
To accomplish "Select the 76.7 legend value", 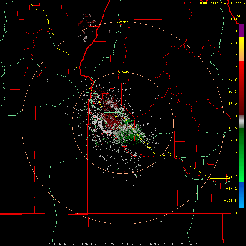I will [233, 55].
